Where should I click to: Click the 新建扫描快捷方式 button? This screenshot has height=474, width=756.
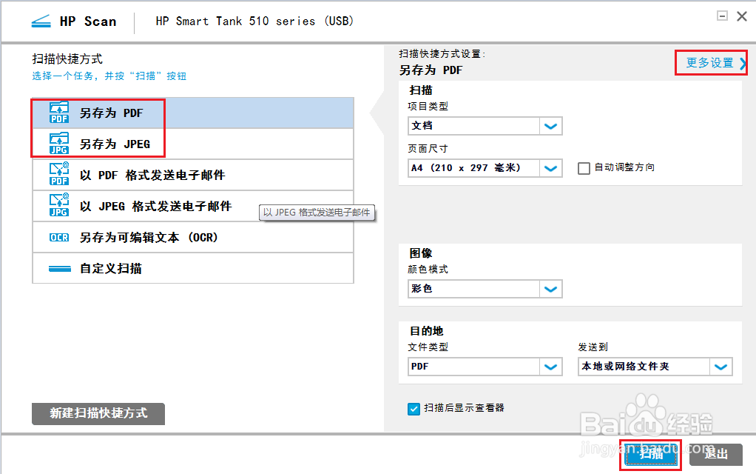coord(98,414)
